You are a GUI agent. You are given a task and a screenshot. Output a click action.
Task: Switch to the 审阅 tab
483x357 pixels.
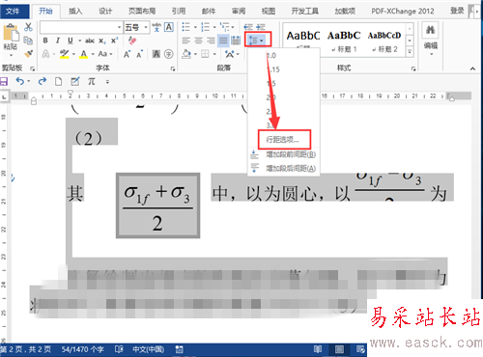(x=239, y=12)
